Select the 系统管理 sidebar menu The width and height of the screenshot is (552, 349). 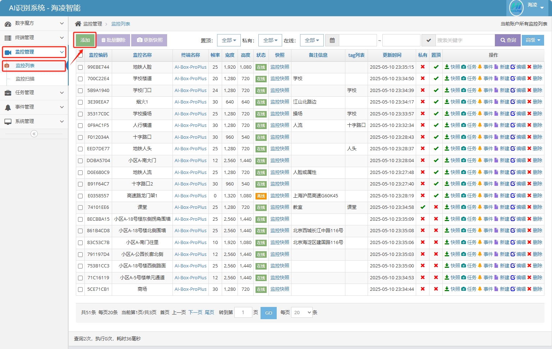coord(34,121)
